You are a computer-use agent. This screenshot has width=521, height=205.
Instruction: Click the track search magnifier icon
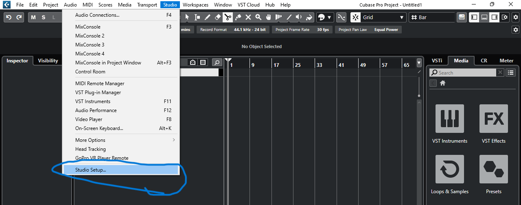click(217, 62)
